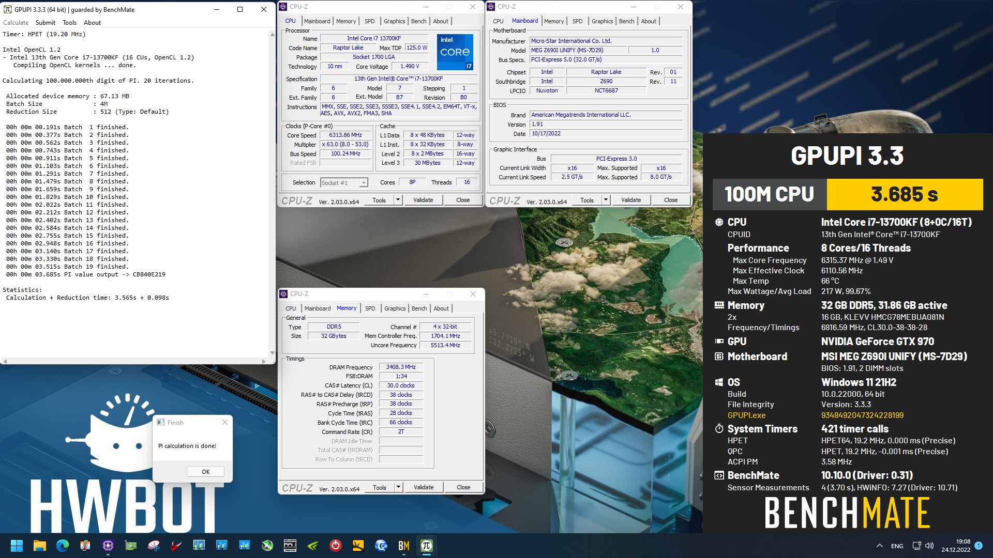Click the PI value output line CB840E219
Image resolution: width=993 pixels, height=558 pixels.
pyautogui.click(x=86, y=274)
